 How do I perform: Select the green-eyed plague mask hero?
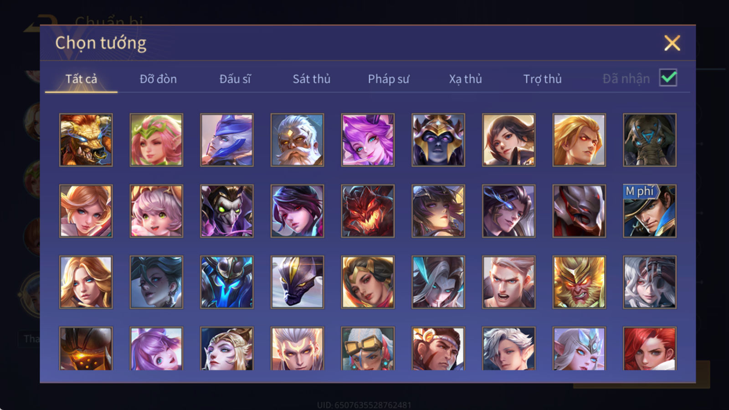coord(227,211)
